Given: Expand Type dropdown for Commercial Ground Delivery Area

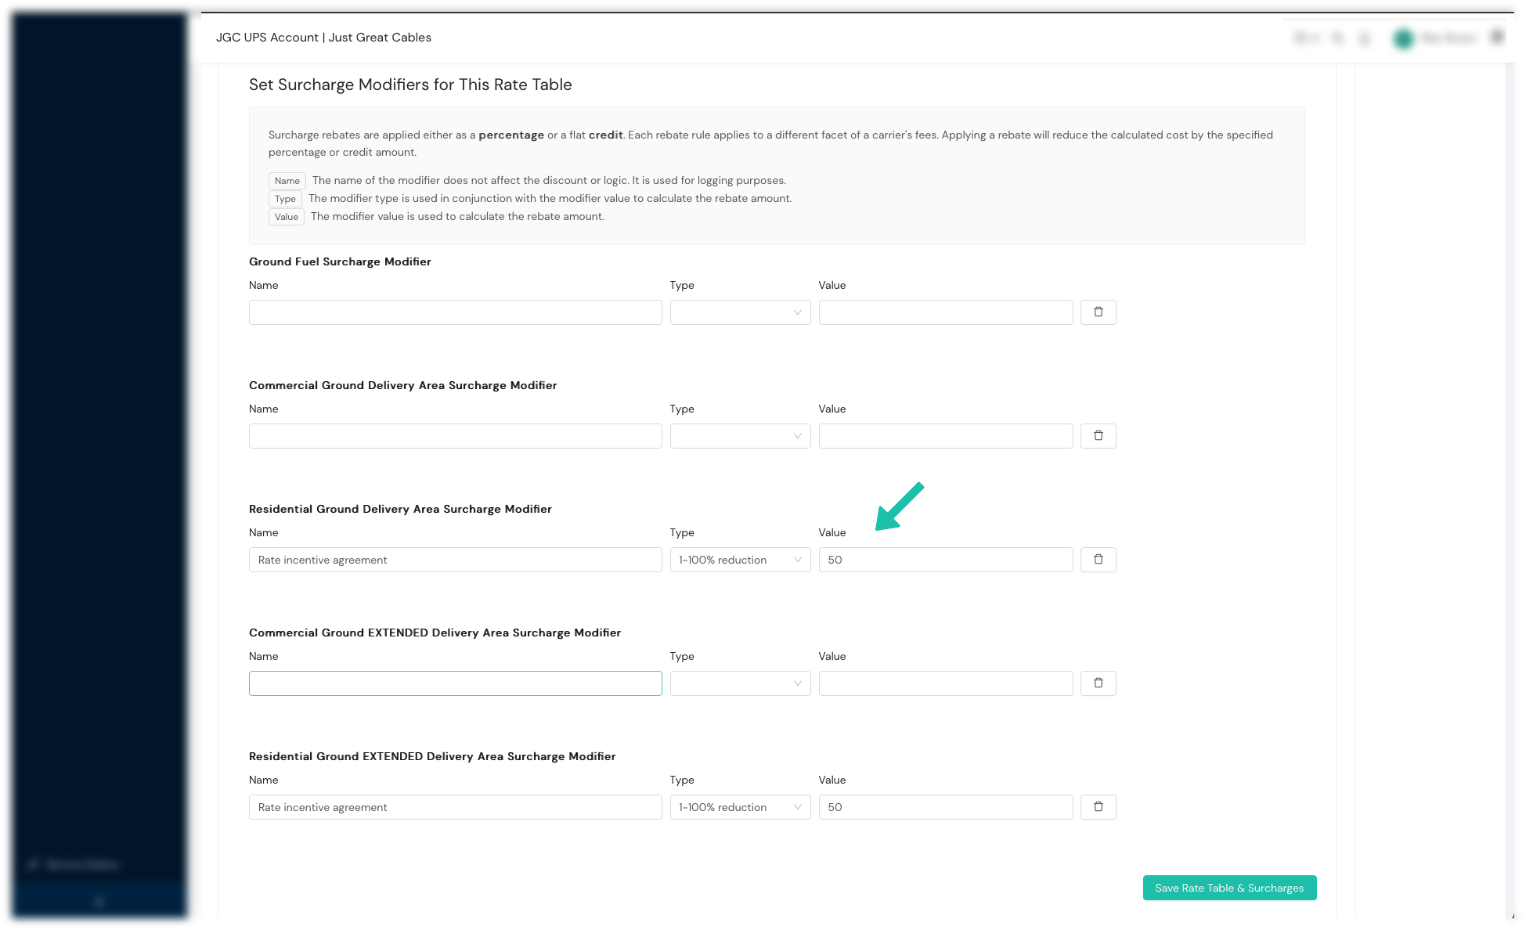Looking at the screenshot, I should click(740, 436).
